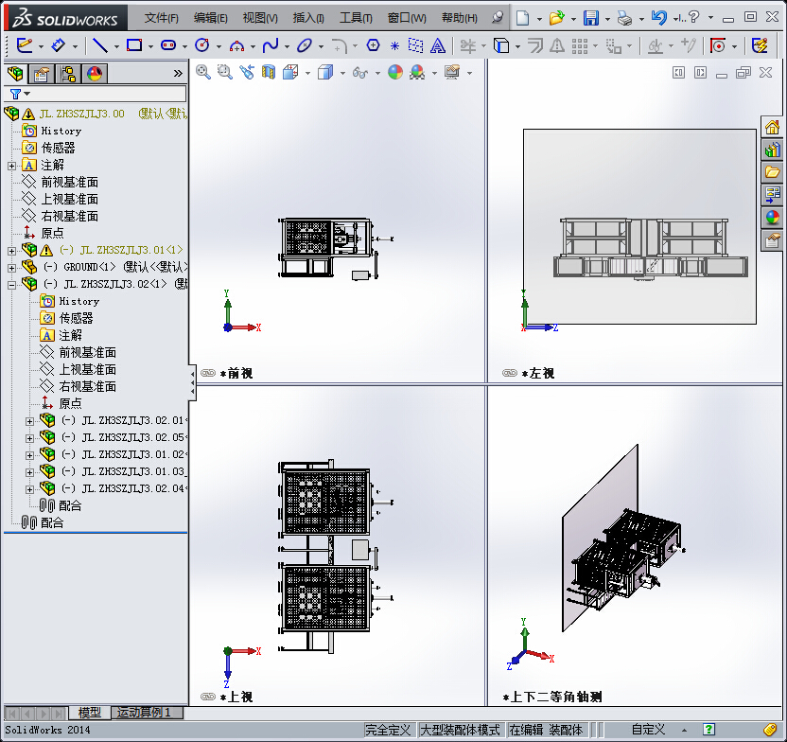
Task: Open Design Library task pane icon
Action: pos(772,150)
